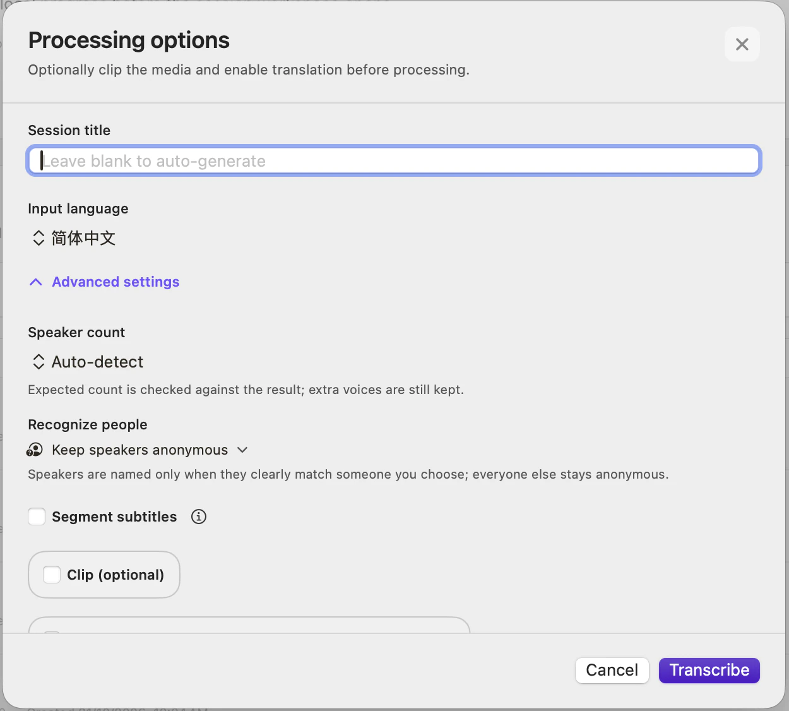The width and height of the screenshot is (789, 711).
Task: Click the "Expected count is checked" hint text
Action: pyautogui.click(x=246, y=390)
